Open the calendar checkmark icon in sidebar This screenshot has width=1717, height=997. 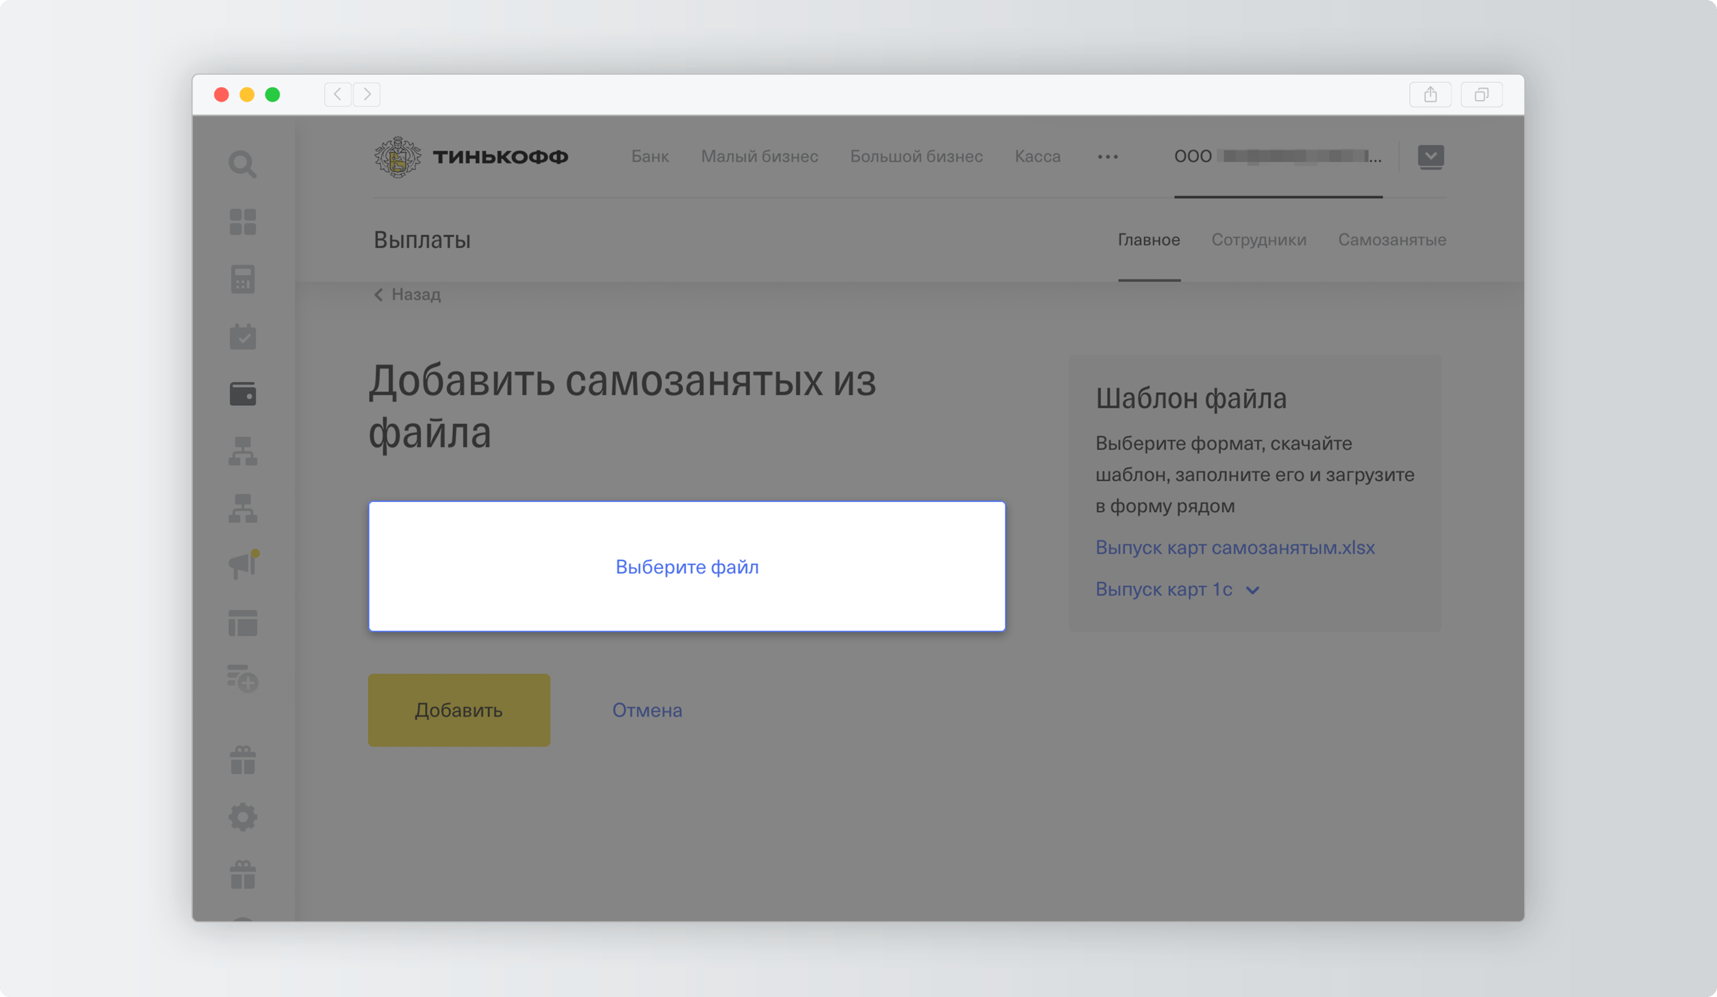pos(243,337)
